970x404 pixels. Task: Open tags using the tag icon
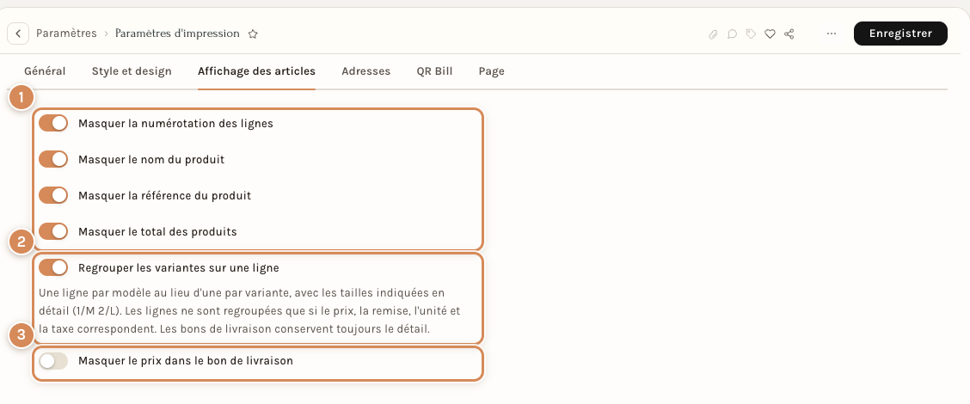[x=751, y=34]
